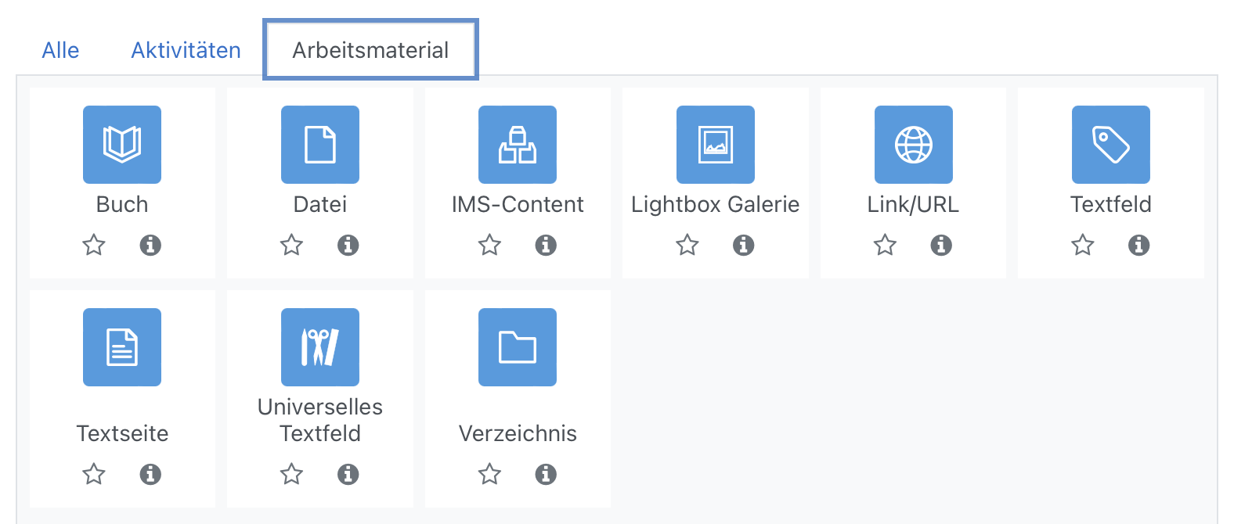Show info for Universelles Textfeld
Screen dimensions: 1234x524
348,474
